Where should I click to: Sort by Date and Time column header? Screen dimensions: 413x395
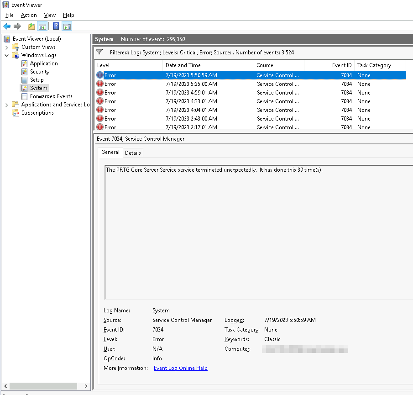coord(209,65)
